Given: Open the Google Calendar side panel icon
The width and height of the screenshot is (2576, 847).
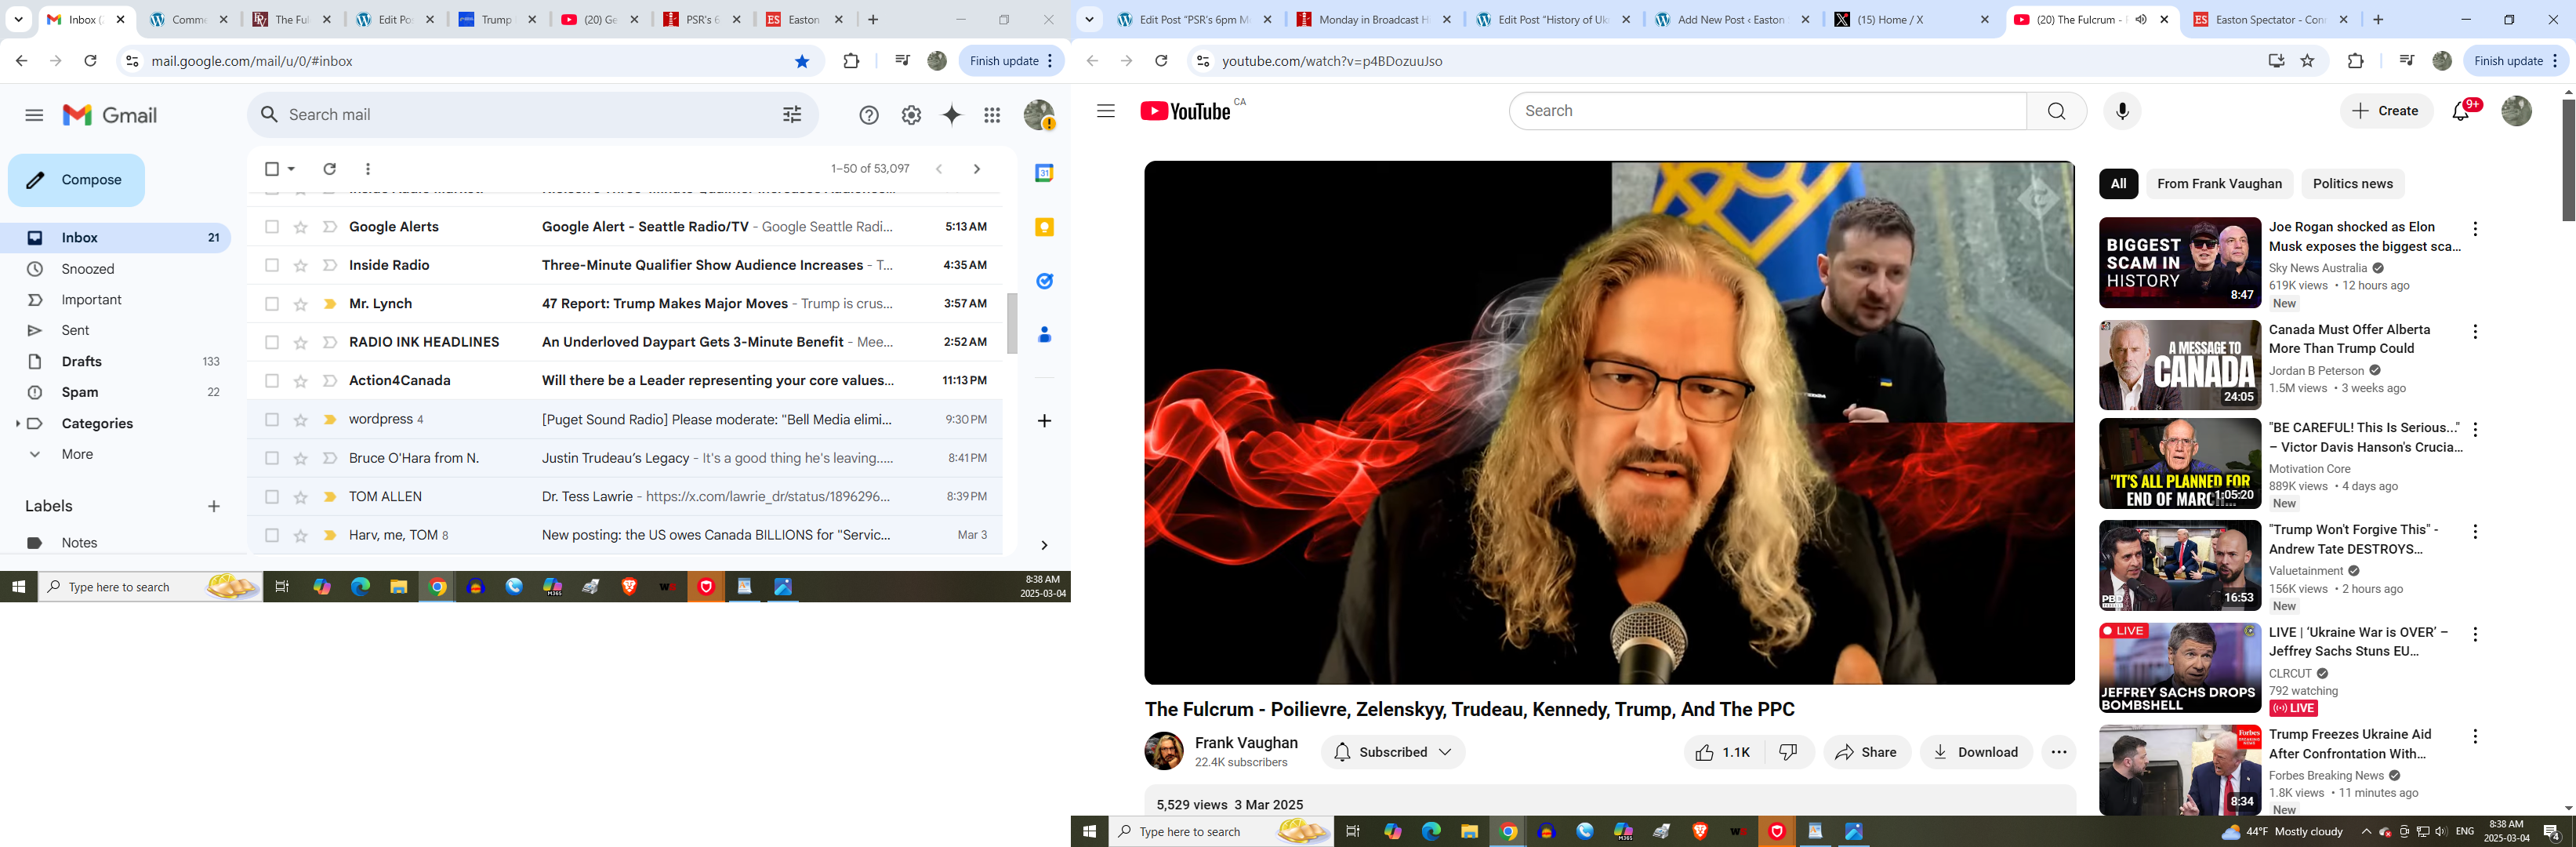Looking at the screenshot, I should click(1044, 173).
